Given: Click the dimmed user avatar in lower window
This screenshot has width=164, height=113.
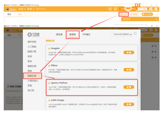Looking at the screenshot, I should pyautogui.click(x=151, y=30).
